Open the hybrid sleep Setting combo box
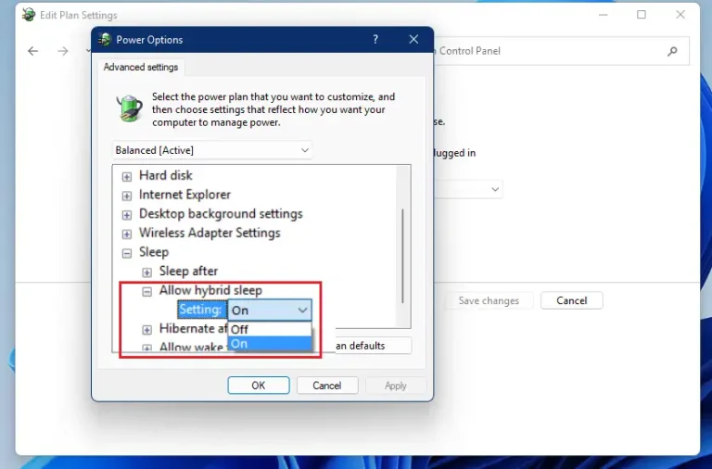This screenshot has width=712, height=469. tap(269, 311)
